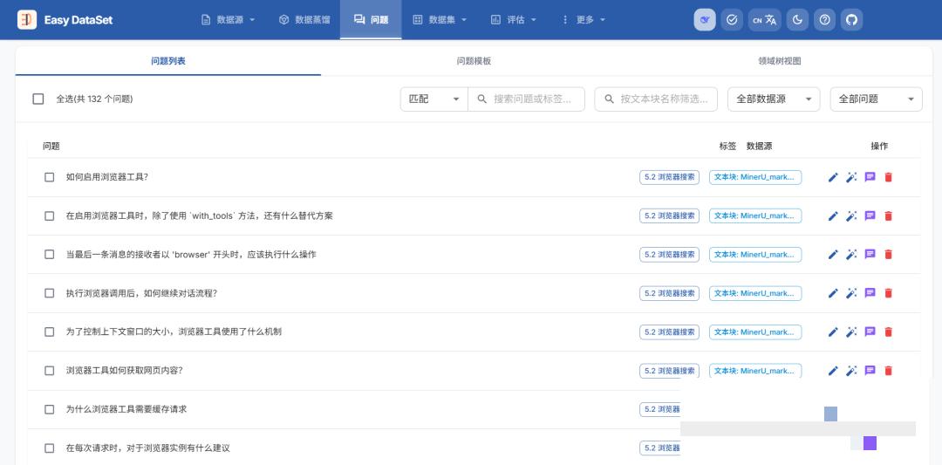Image resolution: width=942 pixels, height=465 pixels.
Task: Edit the question about 'browser' 开头 recipient
Action: (x=833, y=254)
